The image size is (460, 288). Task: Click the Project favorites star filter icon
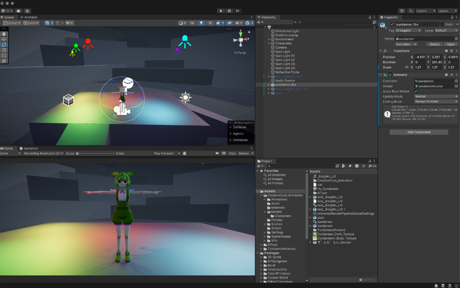point(363,166)
